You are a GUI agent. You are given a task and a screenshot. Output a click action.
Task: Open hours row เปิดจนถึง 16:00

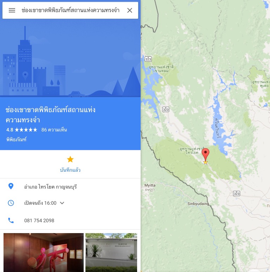coord(70,203)
